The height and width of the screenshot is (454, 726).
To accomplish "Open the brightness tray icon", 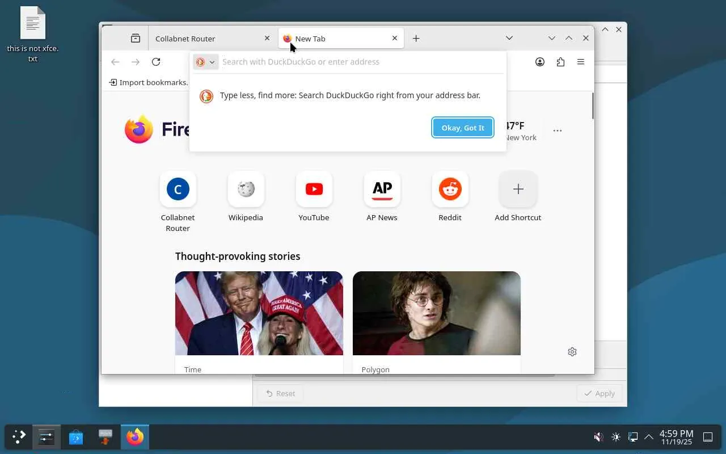I will pyautogui.click(x=616, y=437).
